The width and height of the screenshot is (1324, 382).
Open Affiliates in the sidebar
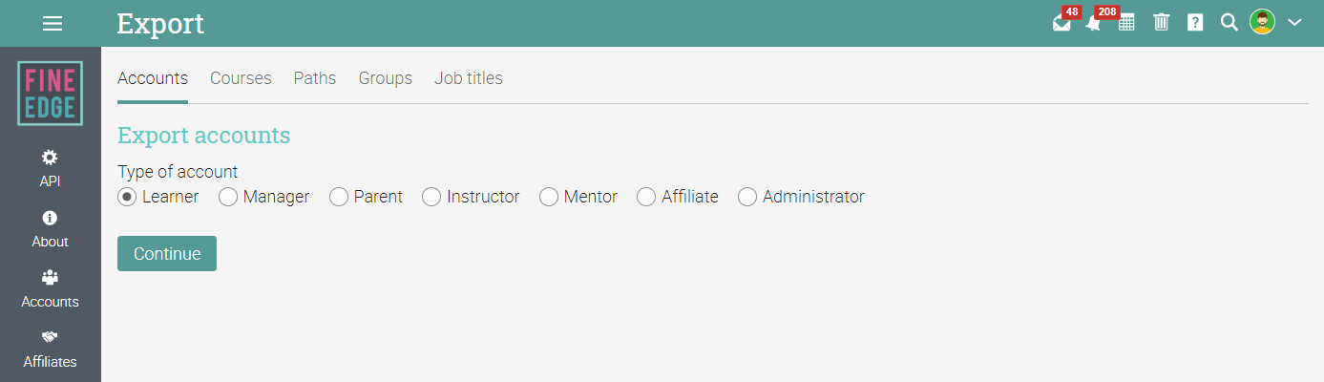(50, 350)
